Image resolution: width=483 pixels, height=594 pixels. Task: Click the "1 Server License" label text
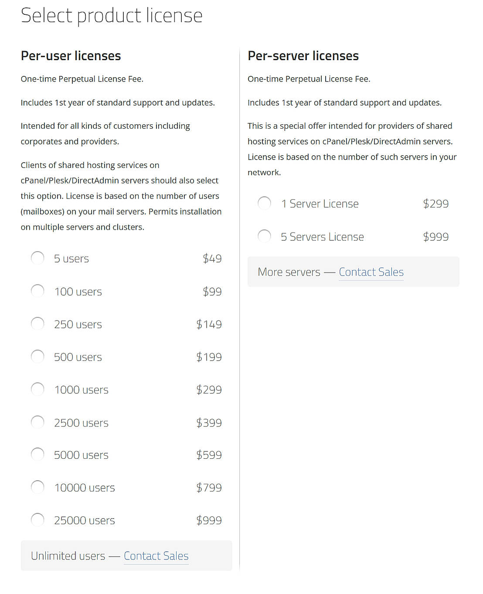pyautogui.click(x=320, y=204)
